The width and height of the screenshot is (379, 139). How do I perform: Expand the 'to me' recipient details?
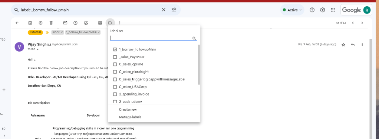point(37,49)
